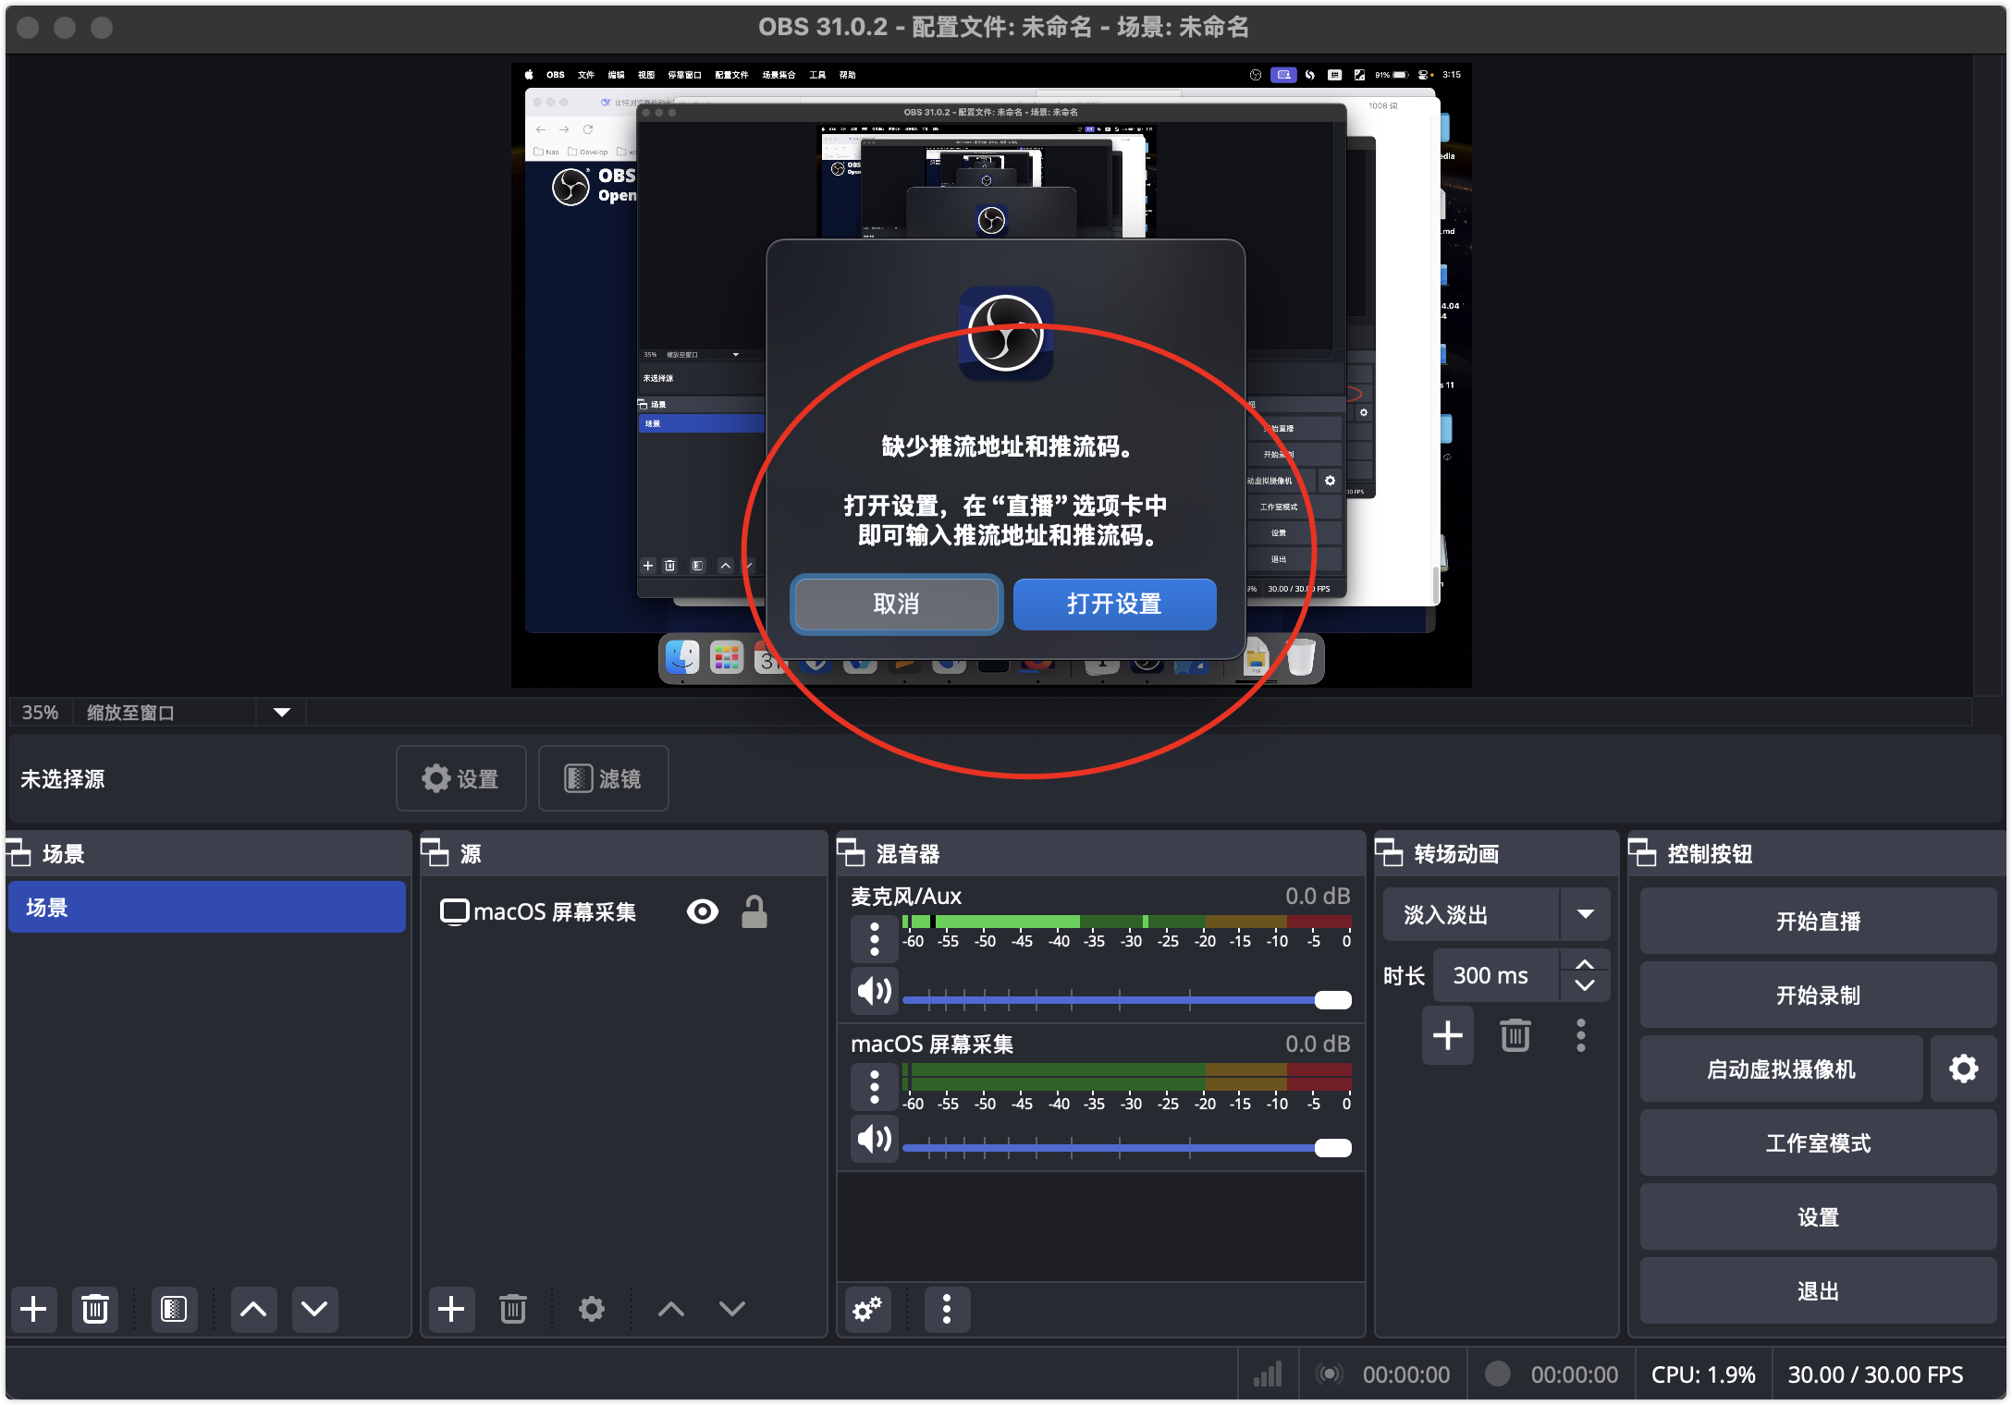This screenshot has height=1405, width=2012.
Task: Click Finder icon in captured Dock
Action: pos(682,658)
